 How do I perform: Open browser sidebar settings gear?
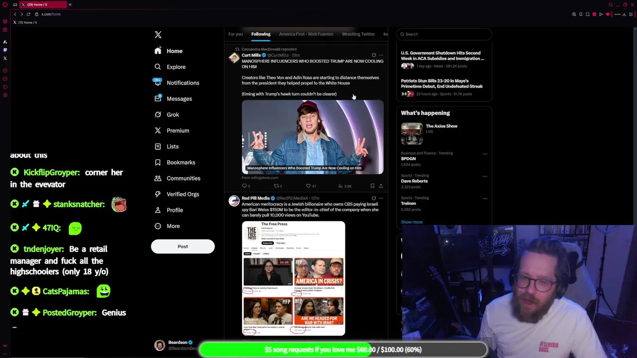click(5, 95)
